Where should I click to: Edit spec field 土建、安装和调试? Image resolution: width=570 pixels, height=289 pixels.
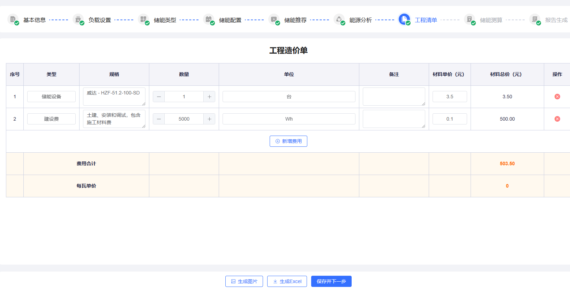point(114,119)
